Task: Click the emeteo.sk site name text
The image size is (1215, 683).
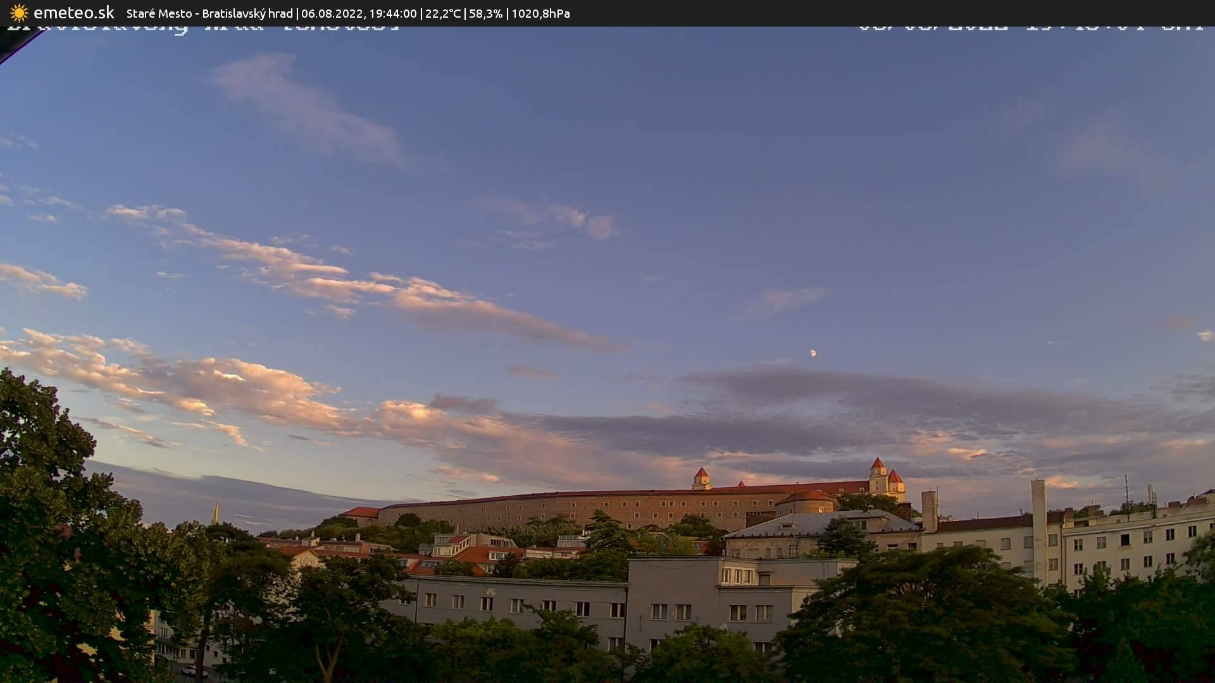Action: pos(73,13)
